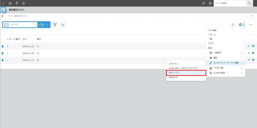This screenshot has width=257, height=128.
Task: Open the bar chart aggregate icon
Action: coord(63,25)
